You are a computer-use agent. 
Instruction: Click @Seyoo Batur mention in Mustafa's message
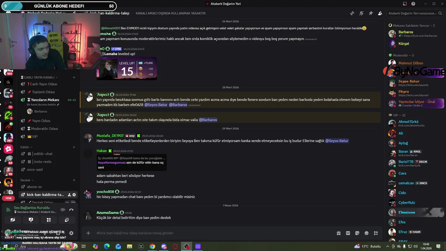(x=337, y=141)
